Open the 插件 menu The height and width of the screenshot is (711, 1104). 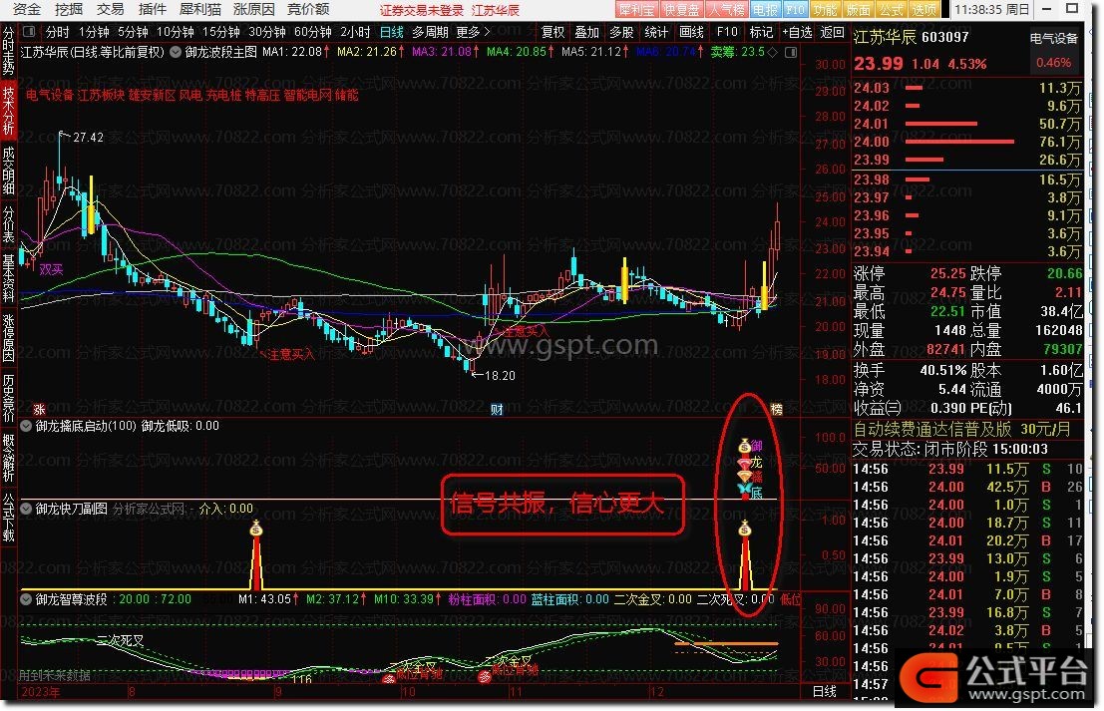pos(152,9)
